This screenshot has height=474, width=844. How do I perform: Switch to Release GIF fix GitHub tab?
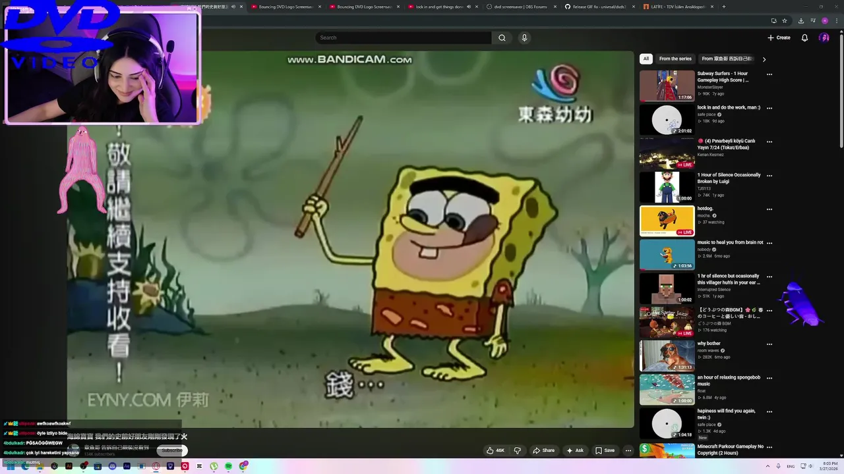[599, 7]
